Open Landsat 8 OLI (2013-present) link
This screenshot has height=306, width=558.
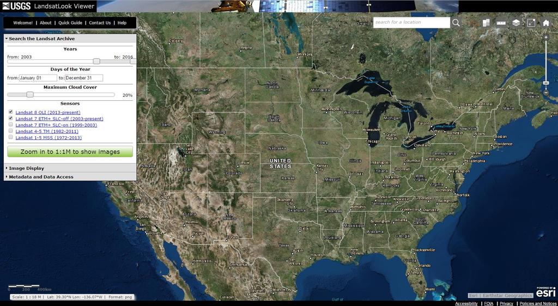(x=48, y=112)
